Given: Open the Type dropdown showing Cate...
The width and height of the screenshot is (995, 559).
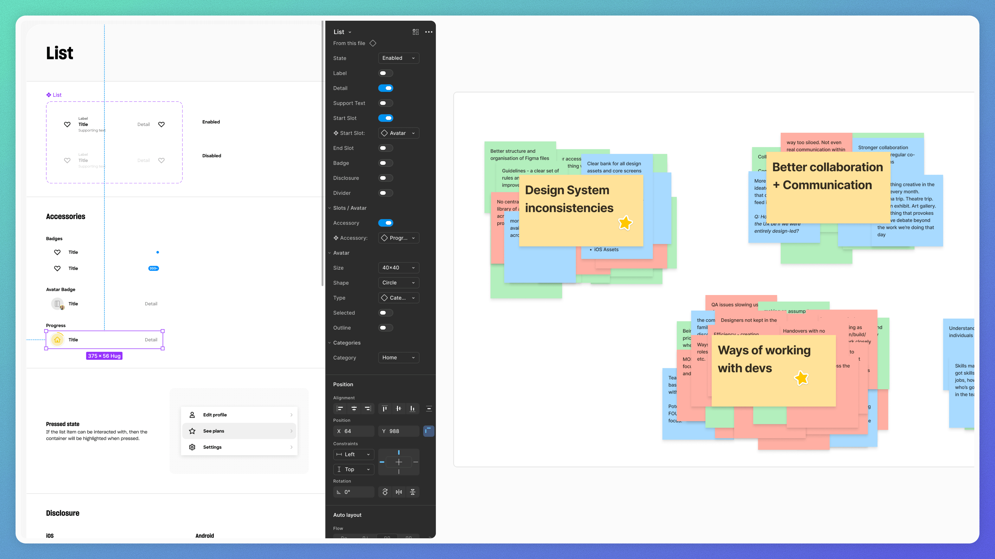Looking at the screenshot, I should (399, 298).
